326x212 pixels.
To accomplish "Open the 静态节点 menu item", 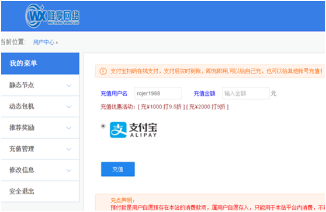I will point(40,85).
